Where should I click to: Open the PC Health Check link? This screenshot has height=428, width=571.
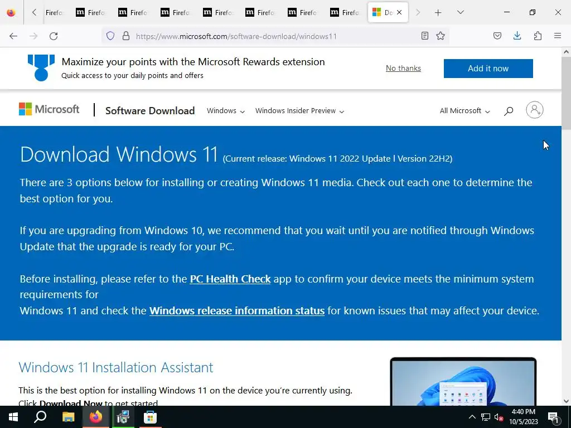coord(230,279)
